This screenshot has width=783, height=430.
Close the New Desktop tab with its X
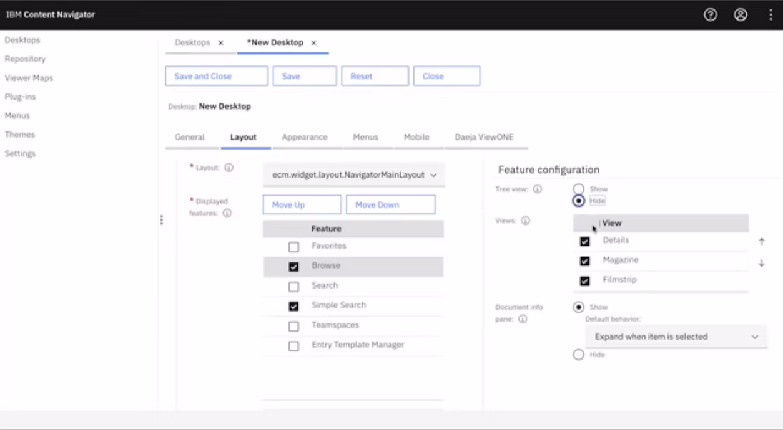(x=313, y=43)
